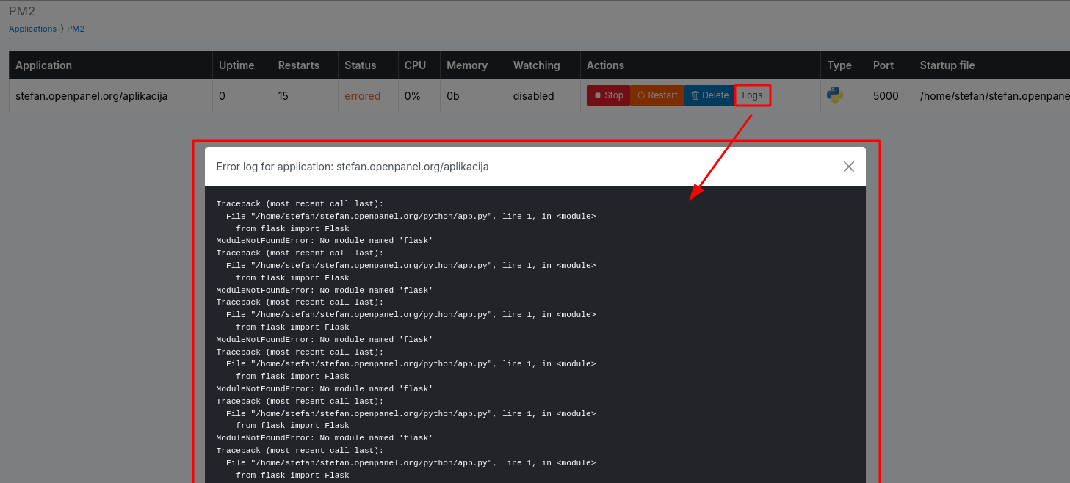The width and height of the screenshot is (1070, 483).
Task: Select the Status column header
Action: (x=368, y=65)
